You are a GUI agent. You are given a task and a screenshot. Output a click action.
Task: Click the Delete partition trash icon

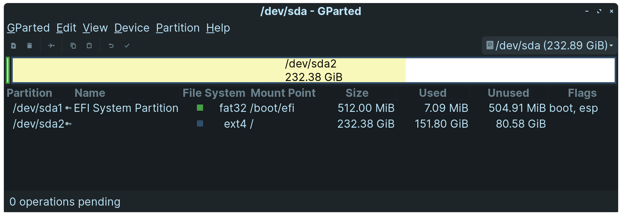click(29, 46)
